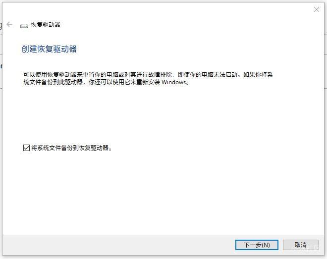This screenshot has height=259, width=327.
Task: Click the 创建恢复驱动器 blue heading
Action: (49, 49)
